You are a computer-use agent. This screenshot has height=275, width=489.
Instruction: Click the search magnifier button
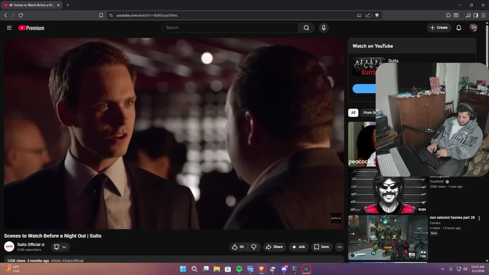(306, 27)
